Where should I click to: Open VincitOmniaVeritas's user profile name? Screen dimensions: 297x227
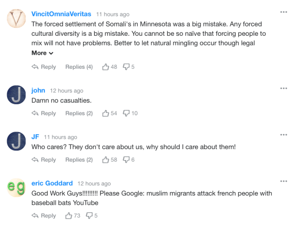coord(61,14)
